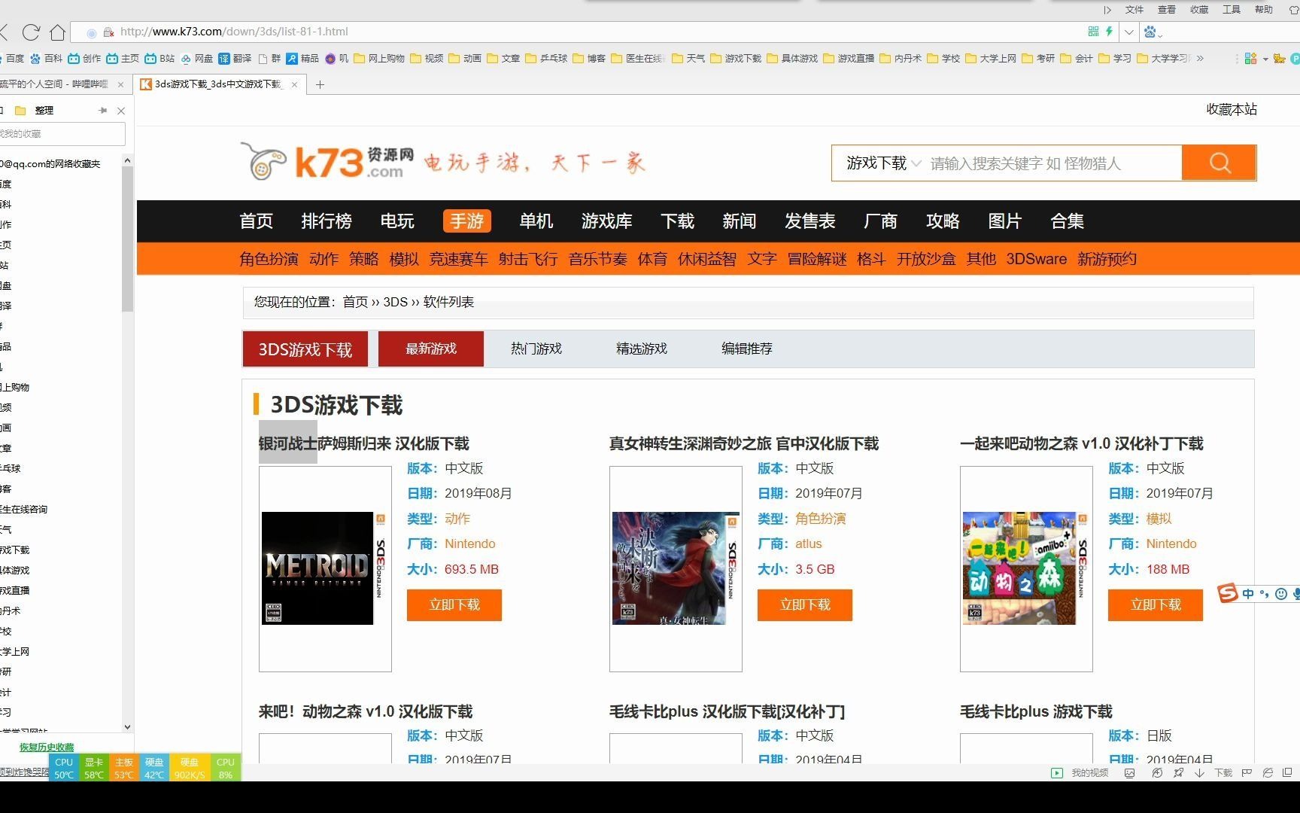This screenshot has height=813, width=1300.
Task: Click 3DS in the breadcrumb path
Action: coord(395,302)
